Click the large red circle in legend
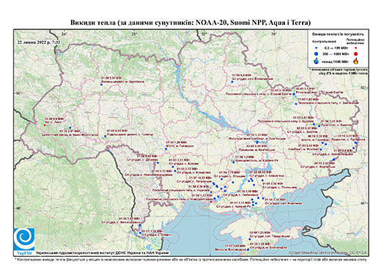 pos(356,54)
